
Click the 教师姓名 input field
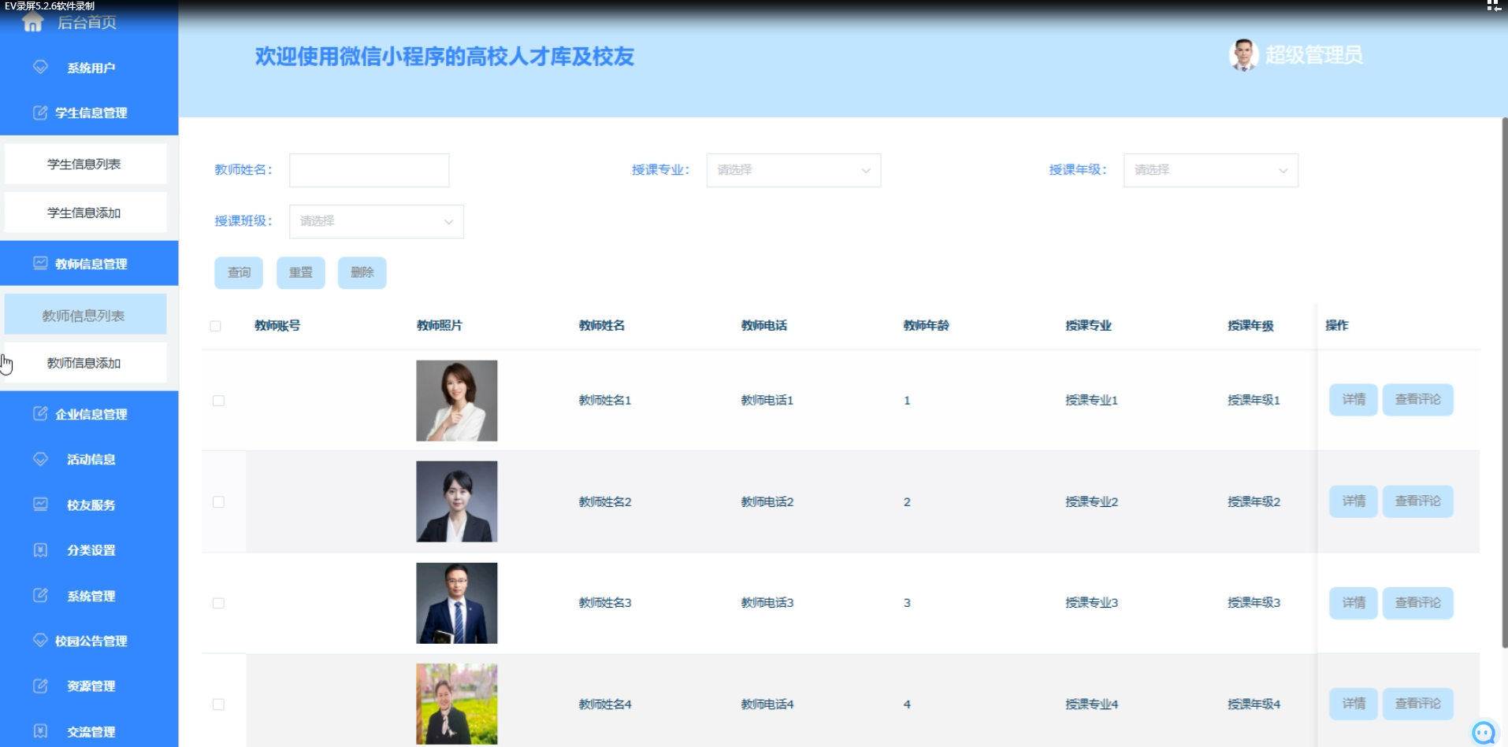tap(369, 170)
